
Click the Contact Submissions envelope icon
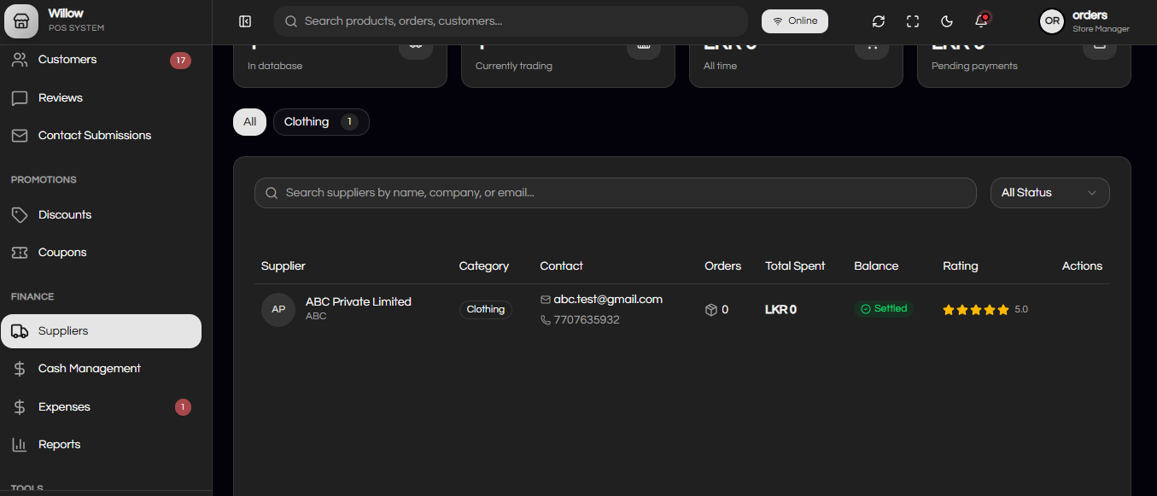click(20, 136)
